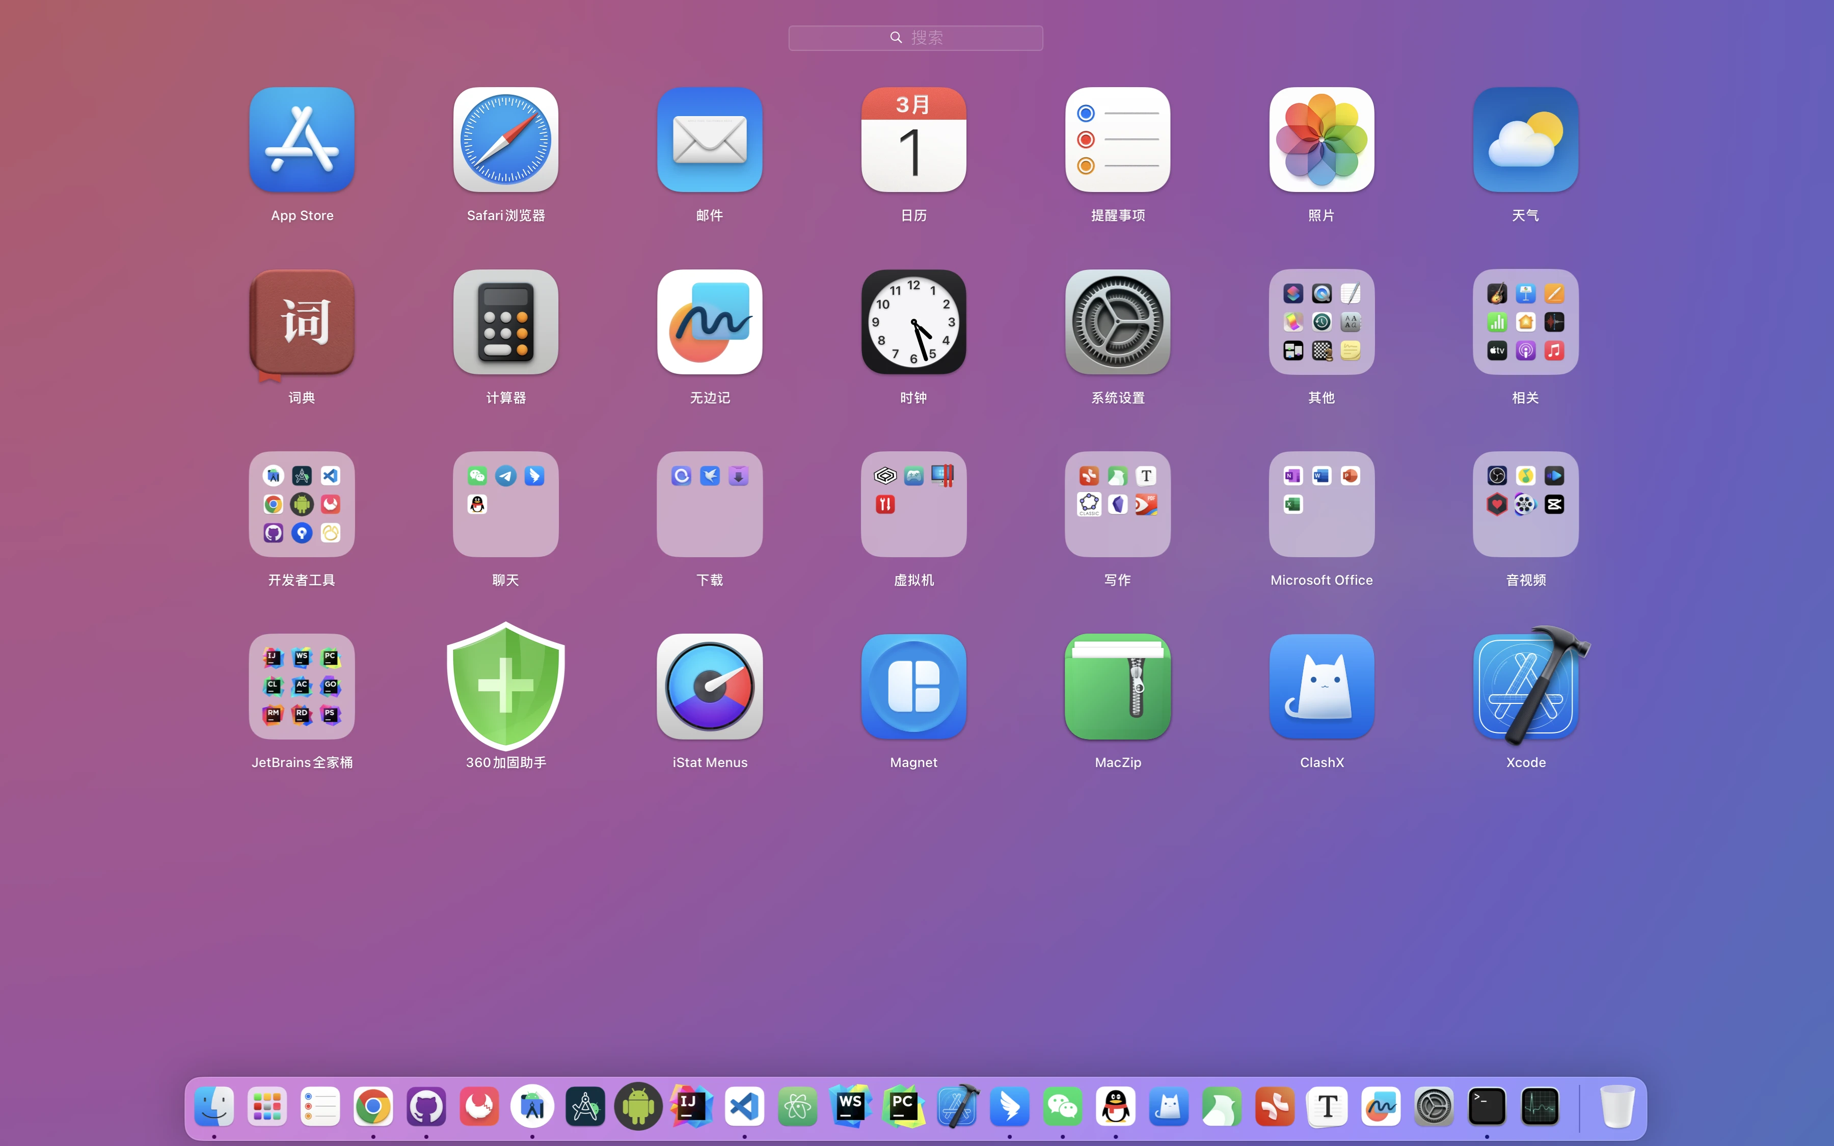Open Terminal in the Dock
This screenshot has height=1146, width=1834.
click(1487, 1107)
